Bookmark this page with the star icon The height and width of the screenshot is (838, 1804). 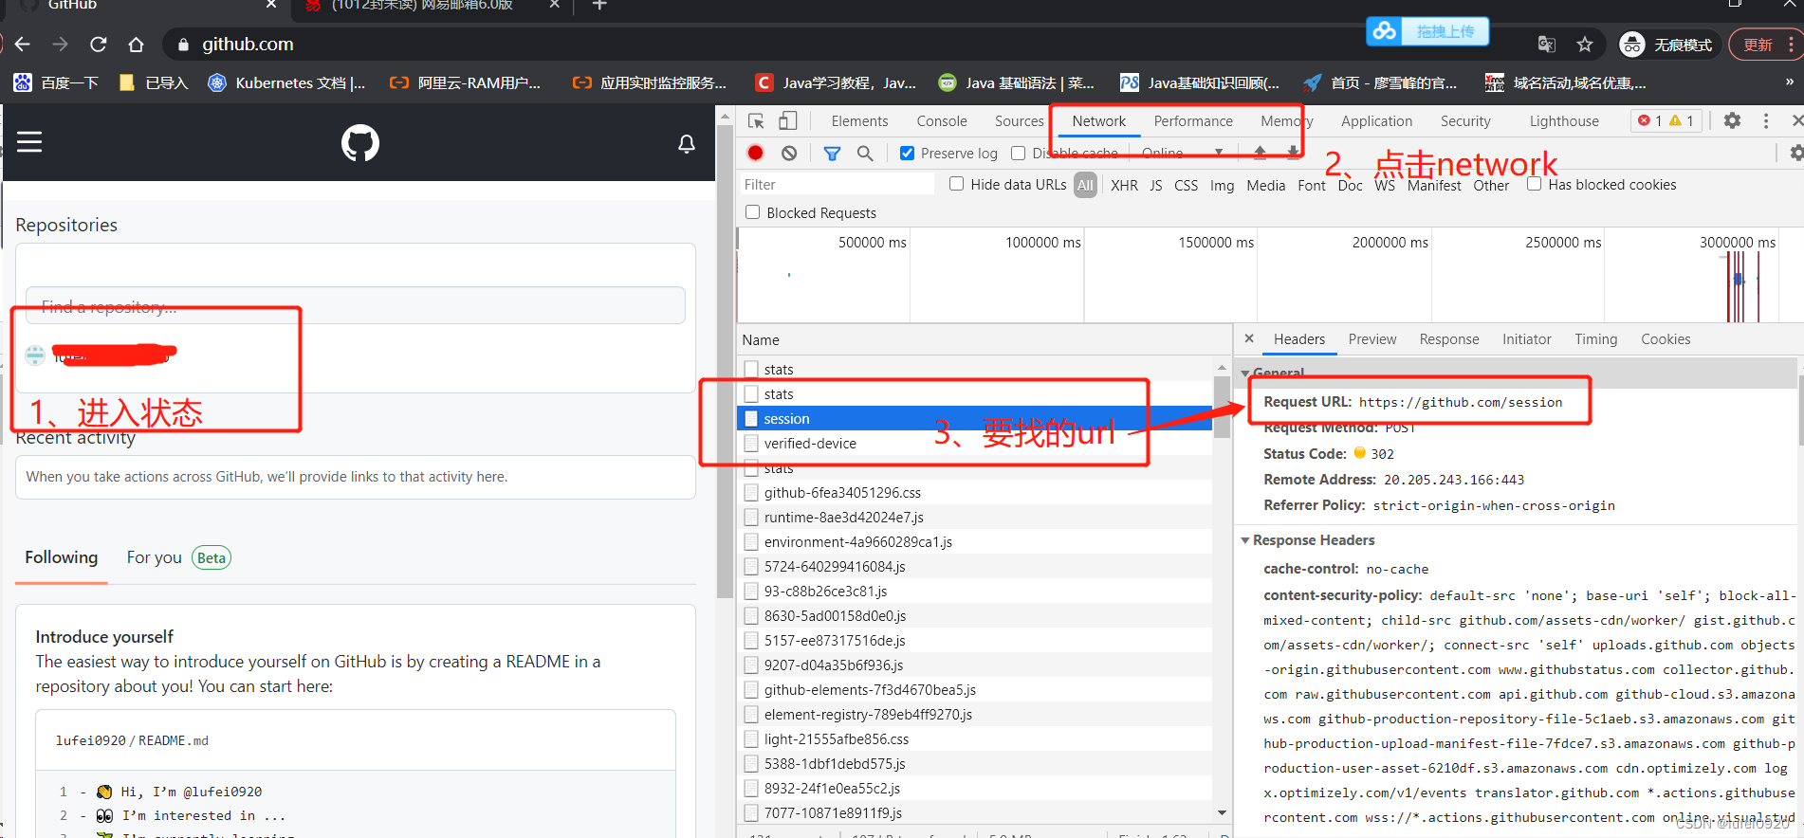pyautogui.click(x=1585, y=45)
